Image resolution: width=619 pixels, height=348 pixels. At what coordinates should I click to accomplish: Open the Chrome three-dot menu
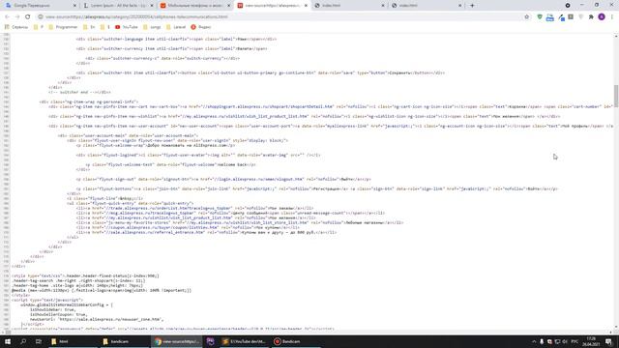(x=612, y=17)
